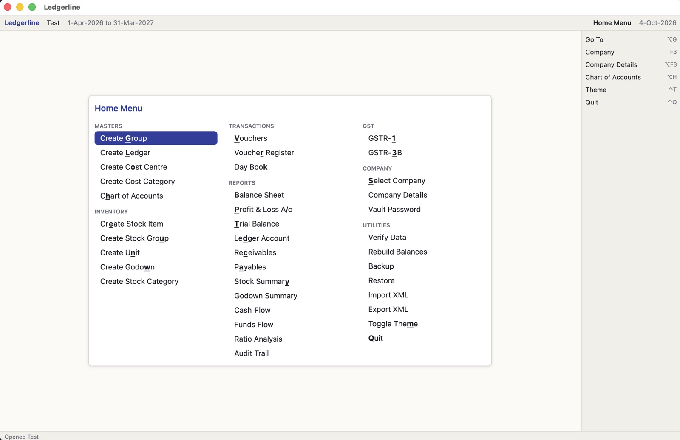Viewport: 680px width, 440px height.
Task: Select Backup utility
Action: (424, 266)
